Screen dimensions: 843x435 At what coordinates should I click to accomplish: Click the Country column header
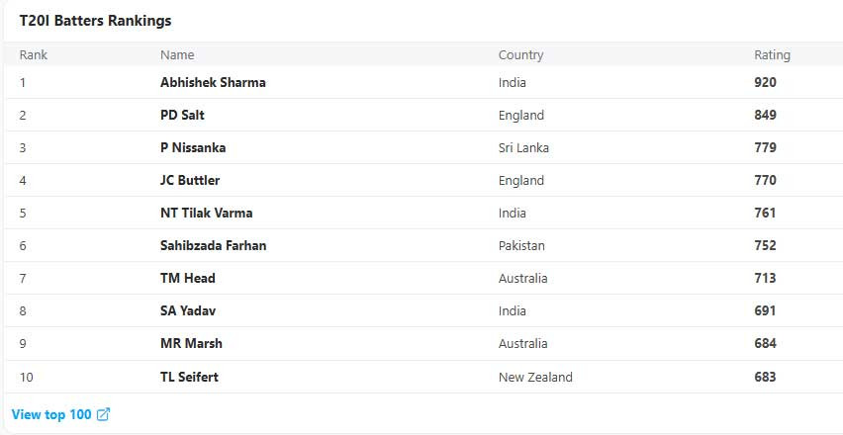pyautogui.click(x=520, y=55)
